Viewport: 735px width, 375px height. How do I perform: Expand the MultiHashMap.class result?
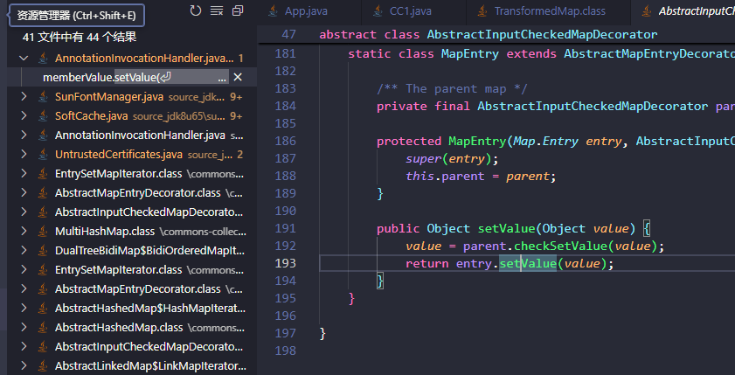click(24, 232)
